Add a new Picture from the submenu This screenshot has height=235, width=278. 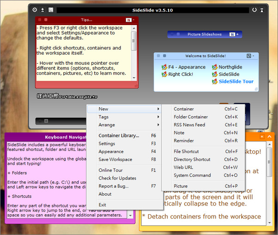203,186
